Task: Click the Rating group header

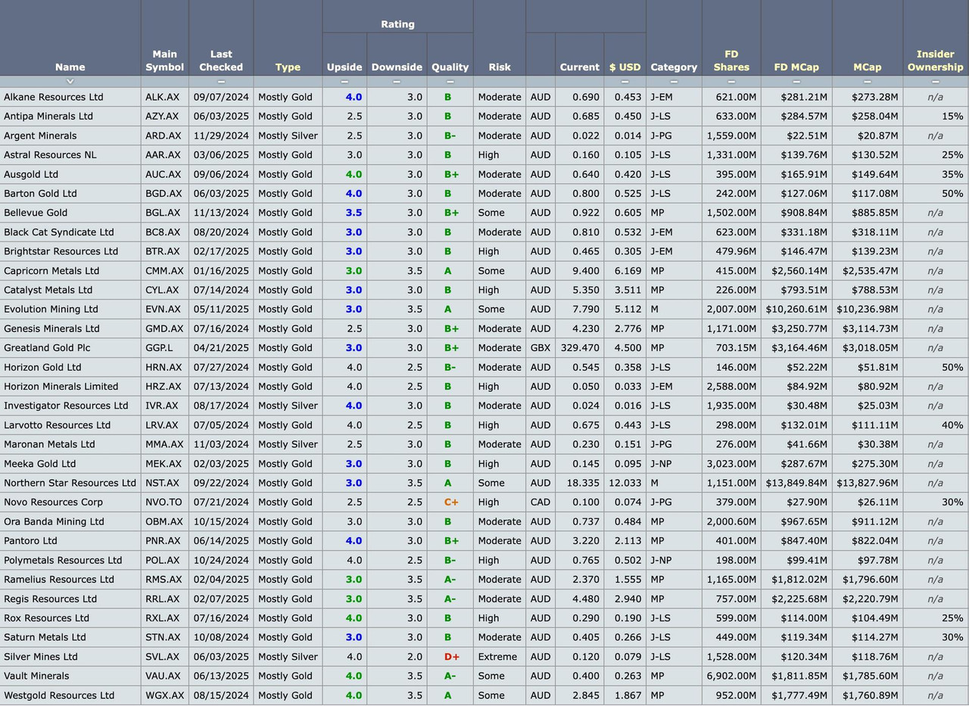Action: [397, 24]
